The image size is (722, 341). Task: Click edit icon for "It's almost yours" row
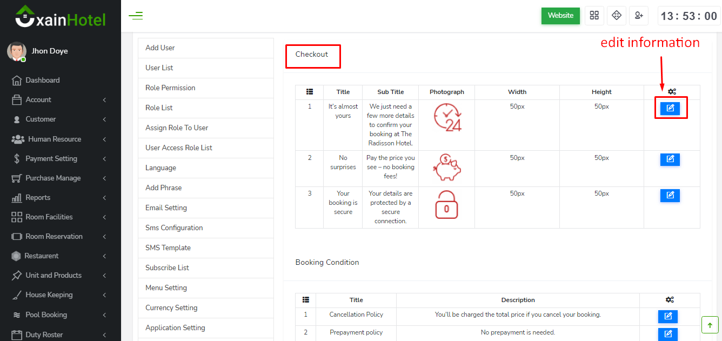(670, 108)
